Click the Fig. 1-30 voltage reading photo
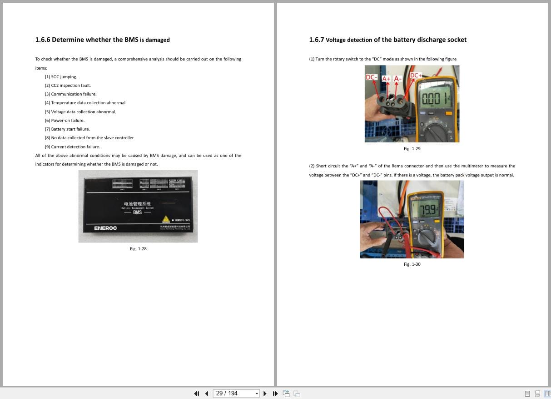Image resolution: width=551 pixels, height=399 pixels. pos(412,219)
